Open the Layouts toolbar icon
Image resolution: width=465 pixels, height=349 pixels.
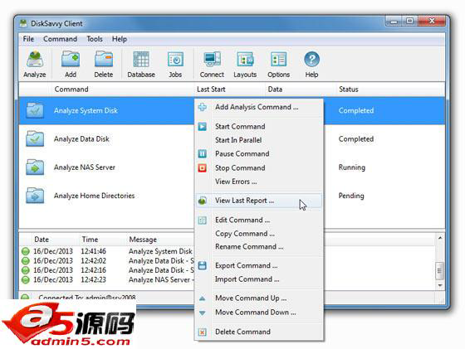[245, 59]
